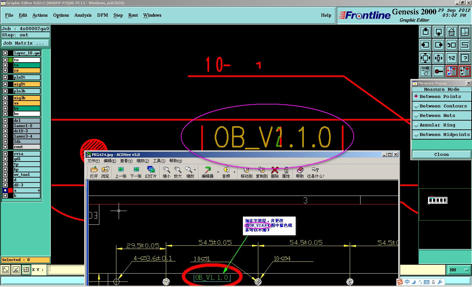The width and height of the screenshot is (472, 287).
Task: Open the wrench and brush tools icon
Action: [x=425, y=71]
